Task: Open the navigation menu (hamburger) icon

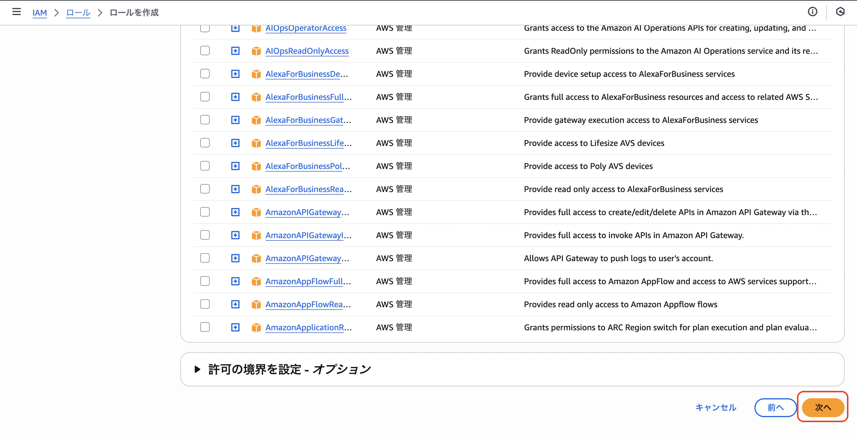Action: [16, 12]
